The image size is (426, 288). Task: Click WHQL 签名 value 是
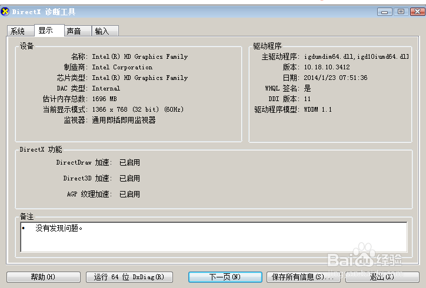pos(307,88)
